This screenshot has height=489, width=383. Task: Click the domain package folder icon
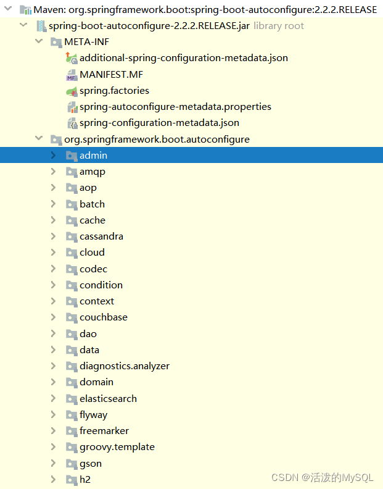[x=72, y=383]
